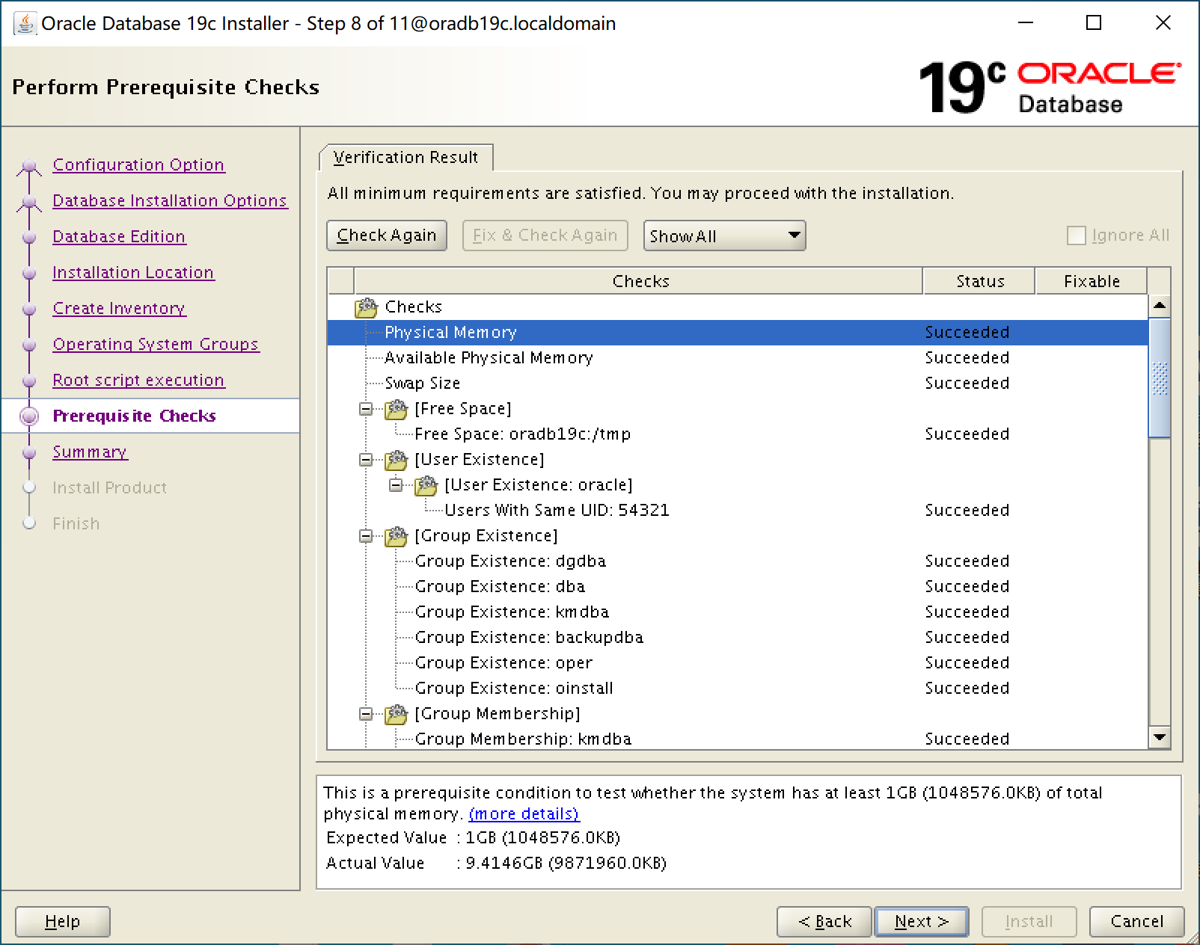Select Available Physical Memory row
1200x945 pixels.
738,358
